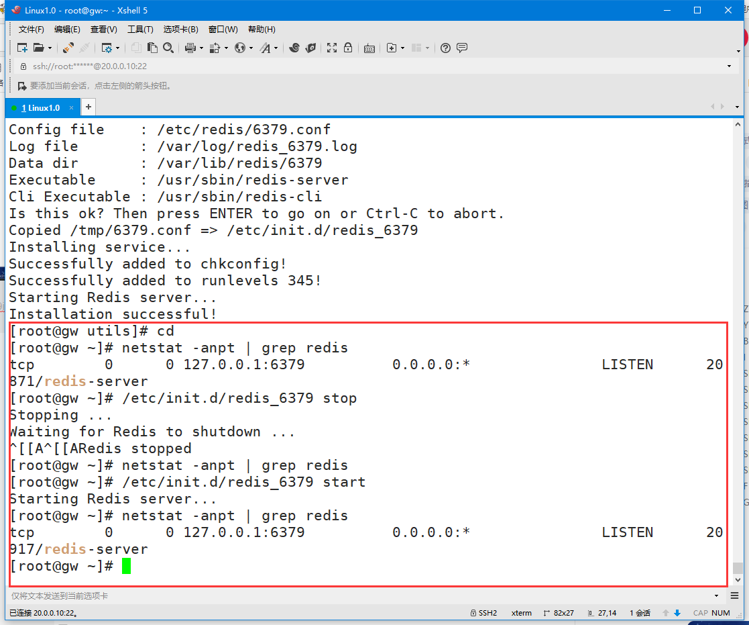
Task: Toggle full screen mode icon
Action: coord(332,48)
